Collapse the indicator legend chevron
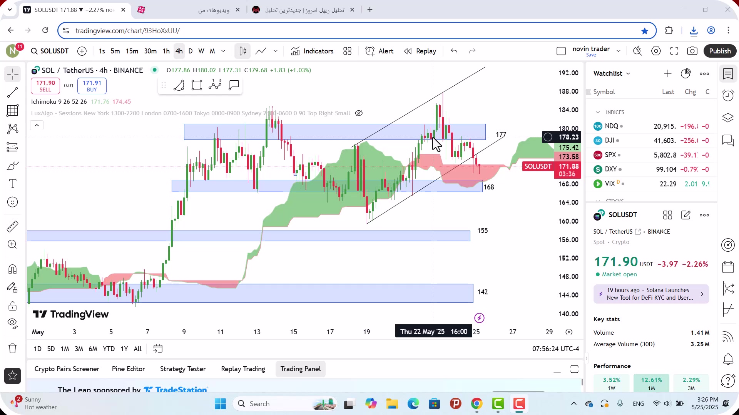 click(x=37, y=125)
